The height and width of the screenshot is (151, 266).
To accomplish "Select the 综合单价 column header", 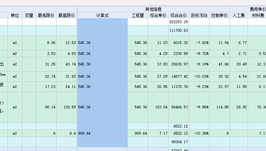I will click(158, 15).
